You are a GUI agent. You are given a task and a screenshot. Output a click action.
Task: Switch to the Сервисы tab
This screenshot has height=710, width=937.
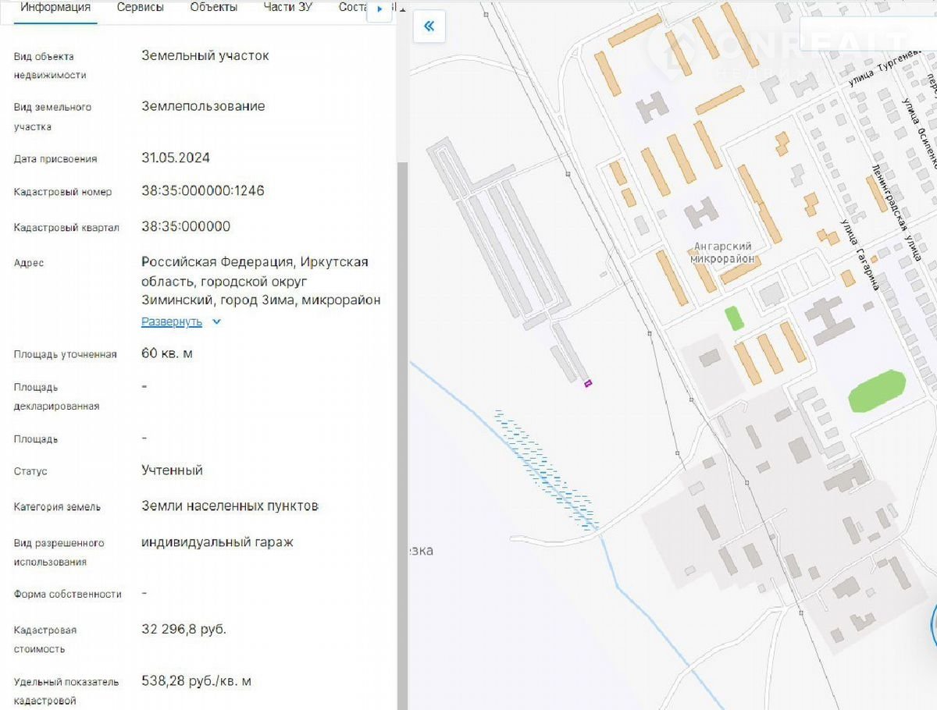[141, 8]
